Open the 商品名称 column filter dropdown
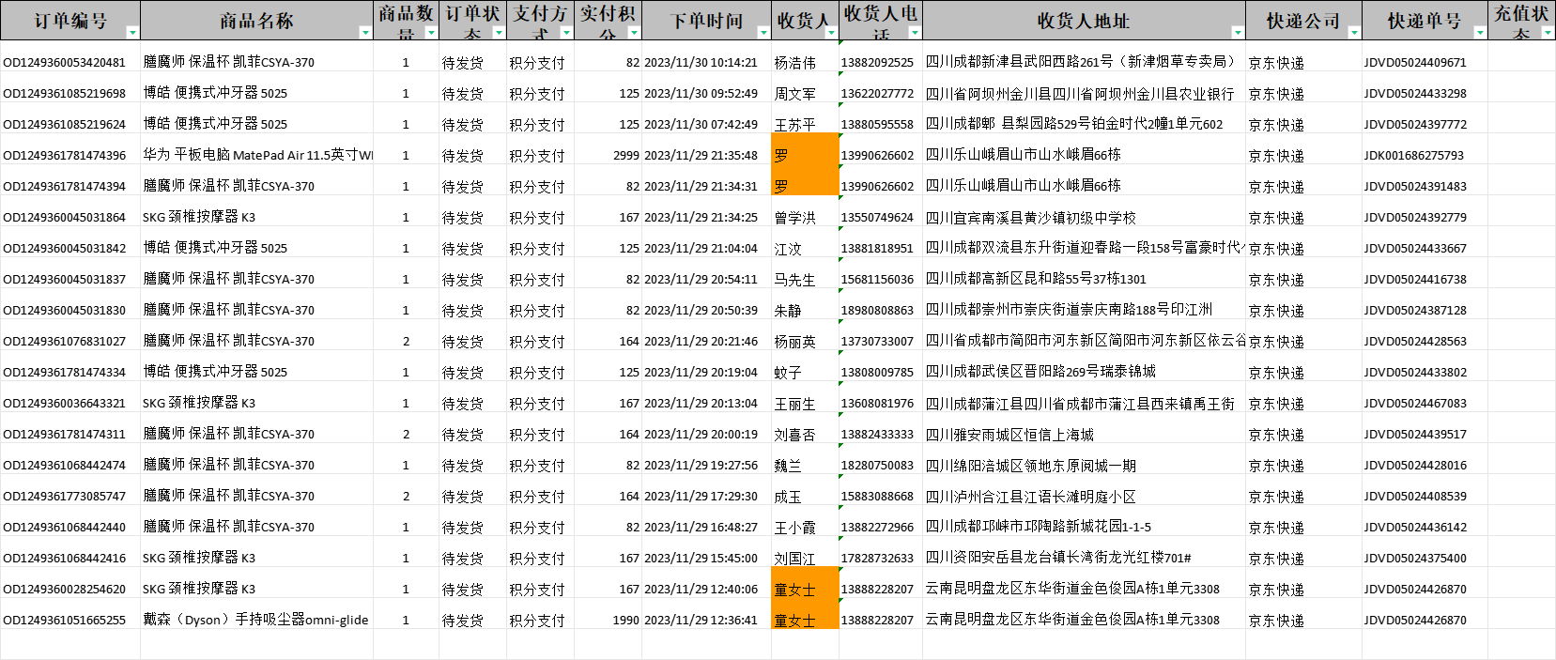The image size is (1556, 660). pos(365,33)
